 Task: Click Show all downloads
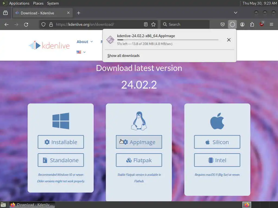tap(124, 56)
